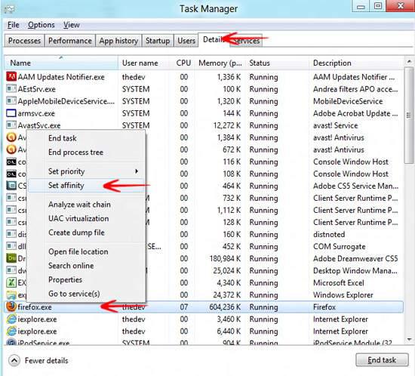Click the Microsoft Excel process icon
Viewport: 415px width, 376px height.
(11, 282)
